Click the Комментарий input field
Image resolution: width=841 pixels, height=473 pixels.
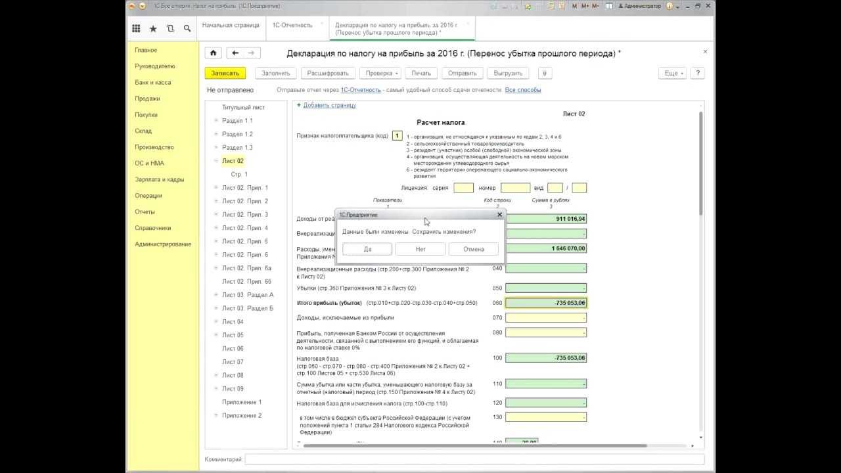(x=474, y=459)
